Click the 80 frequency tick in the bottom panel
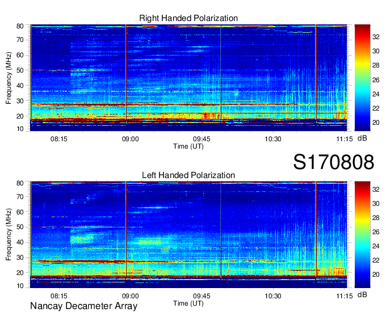The width and height of the screenshot is (386, 313). pyautogui.click(x=20, y=183)
